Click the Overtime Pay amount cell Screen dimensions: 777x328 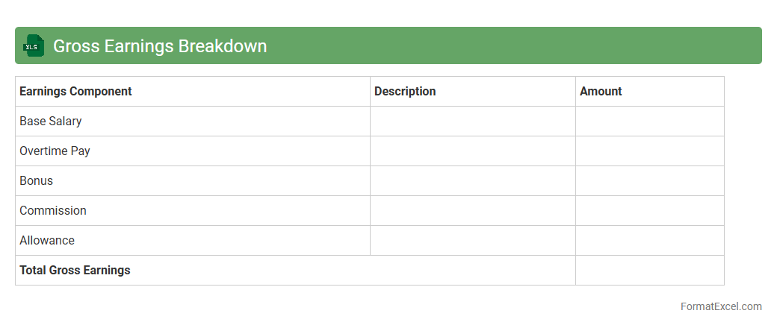pos(649,151)
